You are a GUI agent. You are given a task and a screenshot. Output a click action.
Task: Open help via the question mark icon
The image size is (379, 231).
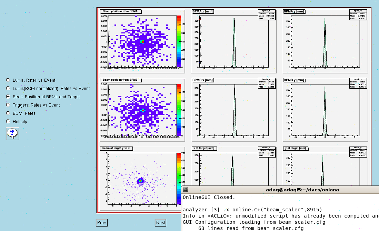12,134
